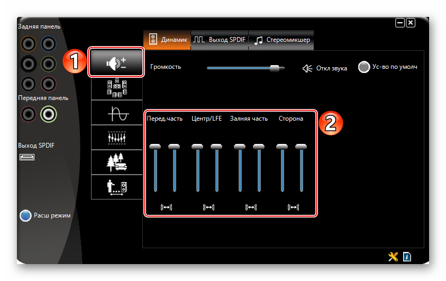Click the active green front panel jack
446x281 pixels.
click(x=49, y=113)
